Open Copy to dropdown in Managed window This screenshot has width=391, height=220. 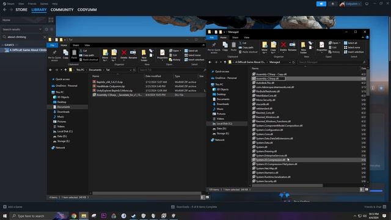coord(273,48)
